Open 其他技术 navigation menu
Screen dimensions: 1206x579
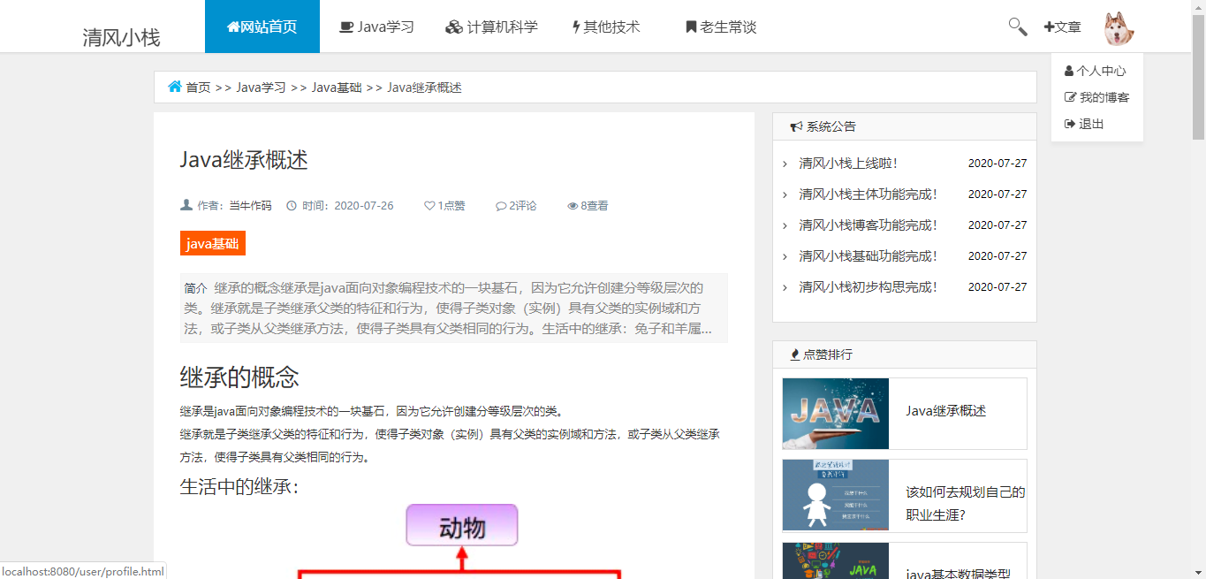[x=606, y=27]
